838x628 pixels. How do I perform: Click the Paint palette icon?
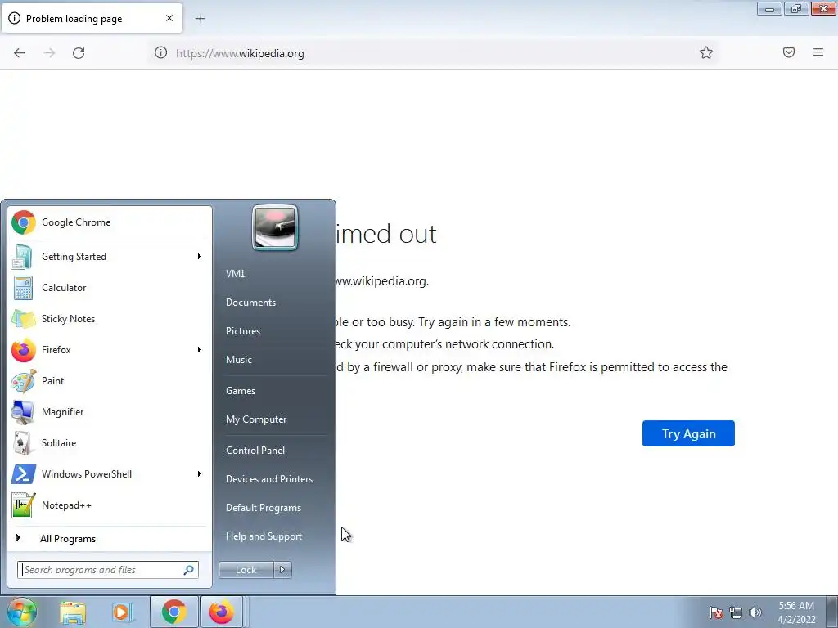(24, 381)
